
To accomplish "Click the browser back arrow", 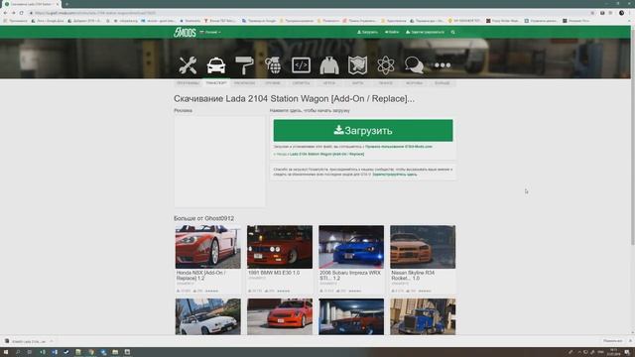I will tap(5, 13).
